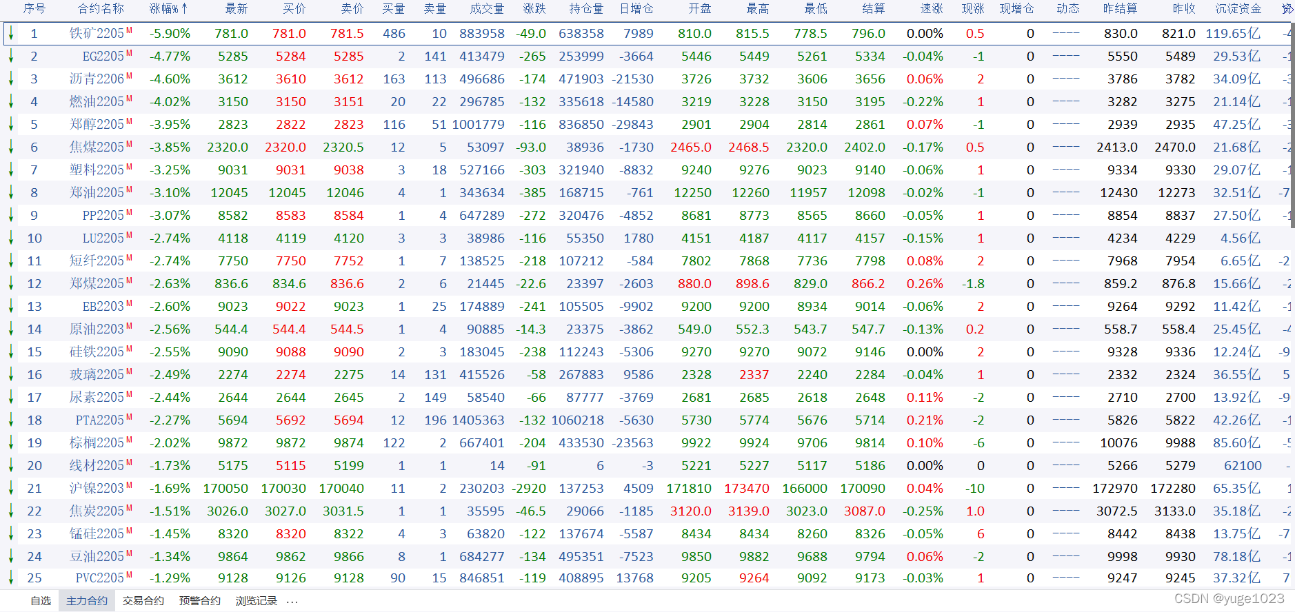Click the -29843 daily position change cell
This screenshot has height=612, width=1295.
click(633, 124)
